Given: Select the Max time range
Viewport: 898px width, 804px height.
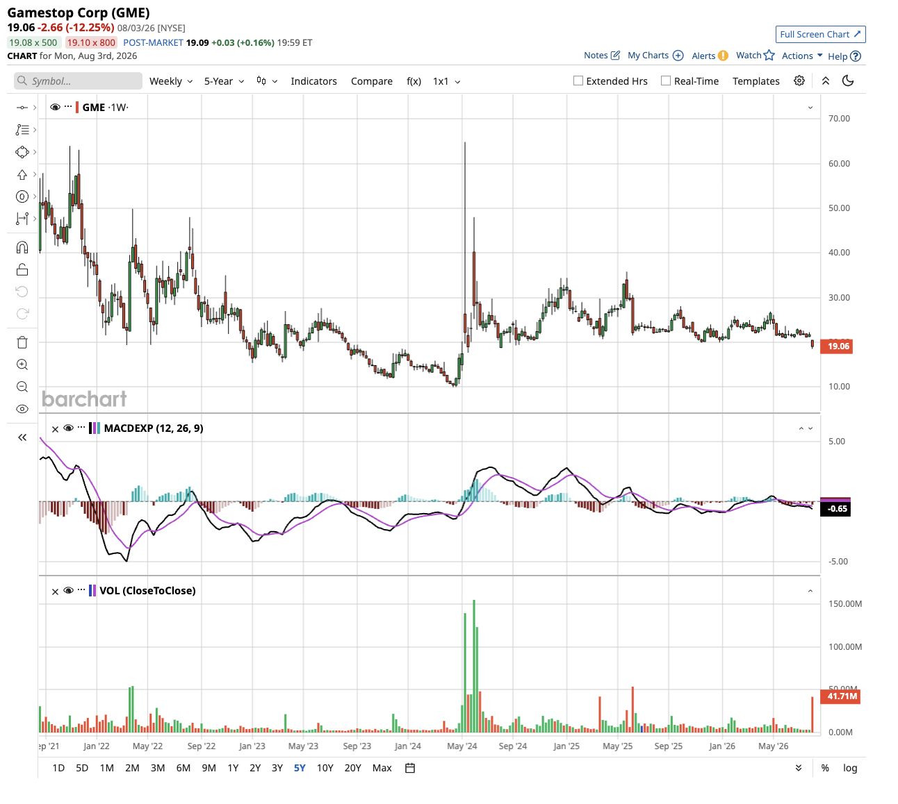Looking at the screenshot, I should tap(382, 768).
